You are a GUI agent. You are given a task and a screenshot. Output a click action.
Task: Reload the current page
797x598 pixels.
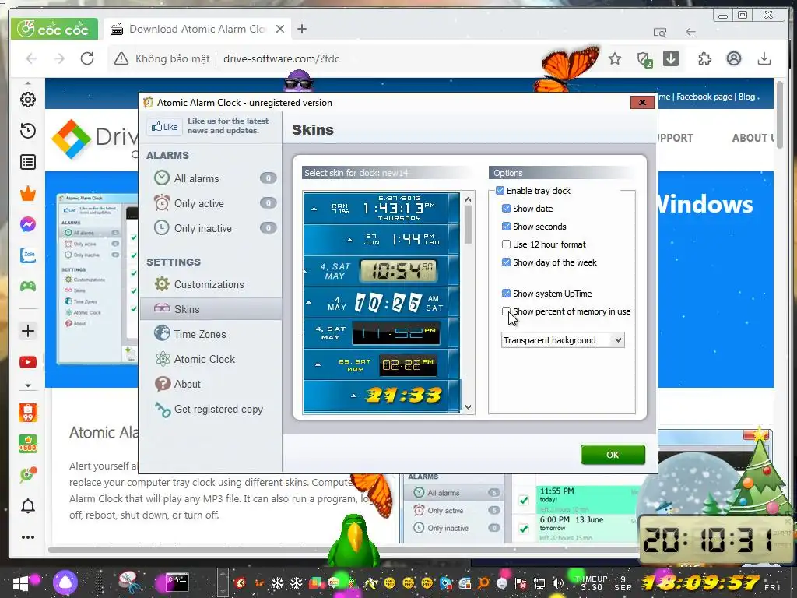click(87, 58)
